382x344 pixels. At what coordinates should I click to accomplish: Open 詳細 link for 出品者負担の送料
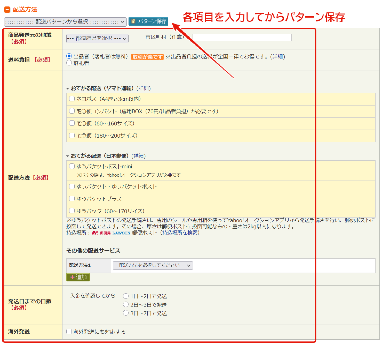point(277,57)
